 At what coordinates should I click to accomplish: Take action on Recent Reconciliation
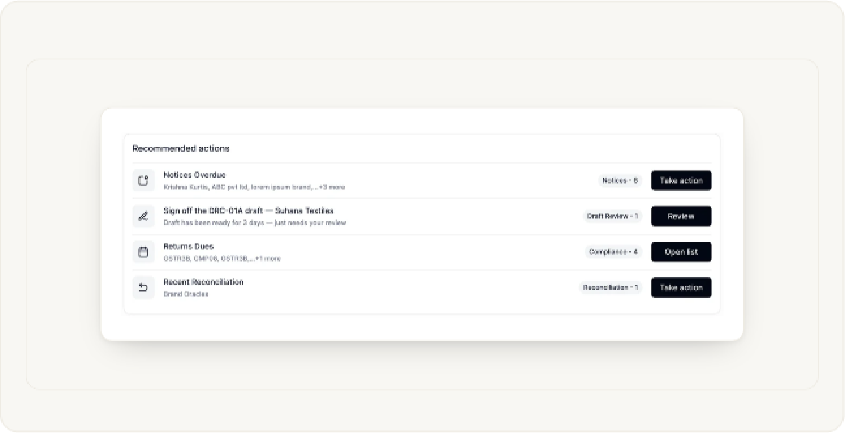click(x=681, y=288)
